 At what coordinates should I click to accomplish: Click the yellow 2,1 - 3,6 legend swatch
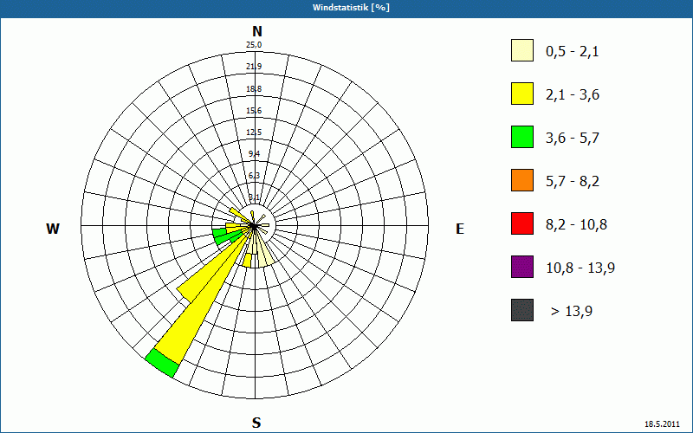click(x=522, y=94)
